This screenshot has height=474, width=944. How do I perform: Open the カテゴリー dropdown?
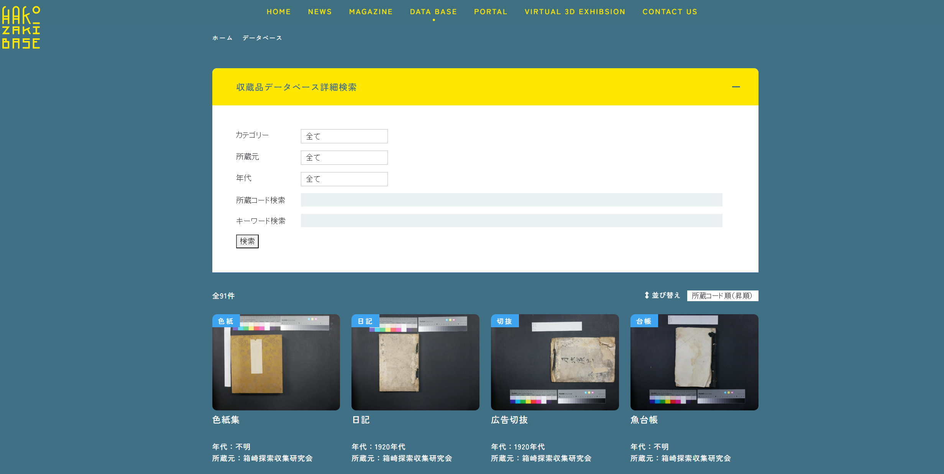coord(344,136)
